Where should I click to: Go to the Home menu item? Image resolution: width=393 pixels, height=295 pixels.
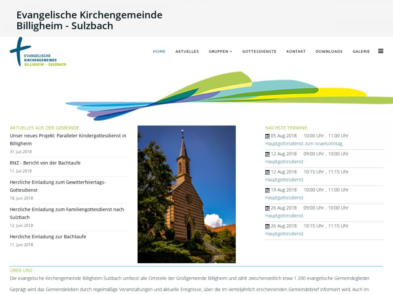pos(159,52)
